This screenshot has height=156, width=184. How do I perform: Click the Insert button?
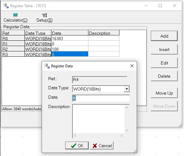tap(164, 49)
